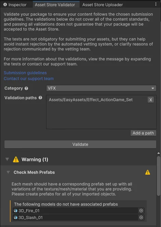Click the 3D_Fire_01 model cube icon
Screen dimensions: 161x227
pos(16,211)
